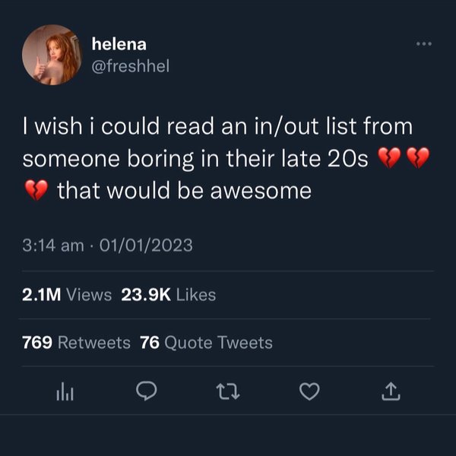Click the broken heart emoji before "that would"

tap(35, 191)
